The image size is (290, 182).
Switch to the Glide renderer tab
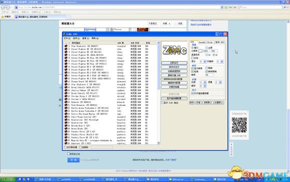pyautogui.click(x=210, y=42)
